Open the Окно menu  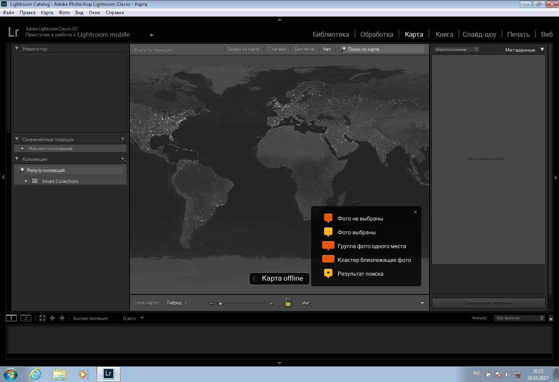tap(94, 13)
